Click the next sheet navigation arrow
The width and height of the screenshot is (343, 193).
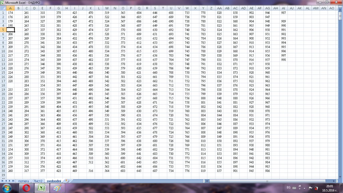pos(9,181)
